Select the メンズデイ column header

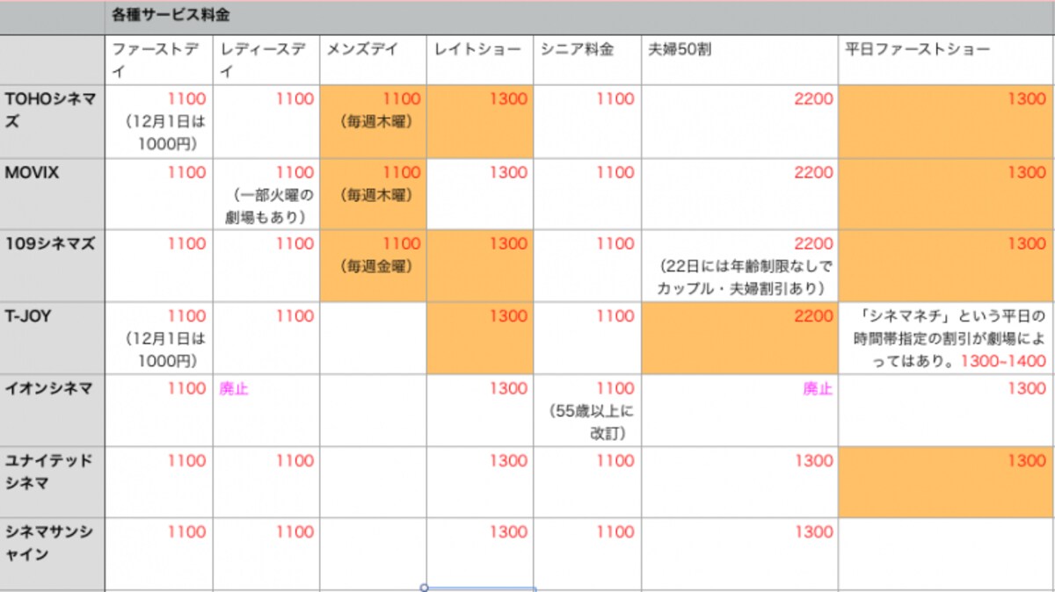pyautogui.click(x=374, y=61)
